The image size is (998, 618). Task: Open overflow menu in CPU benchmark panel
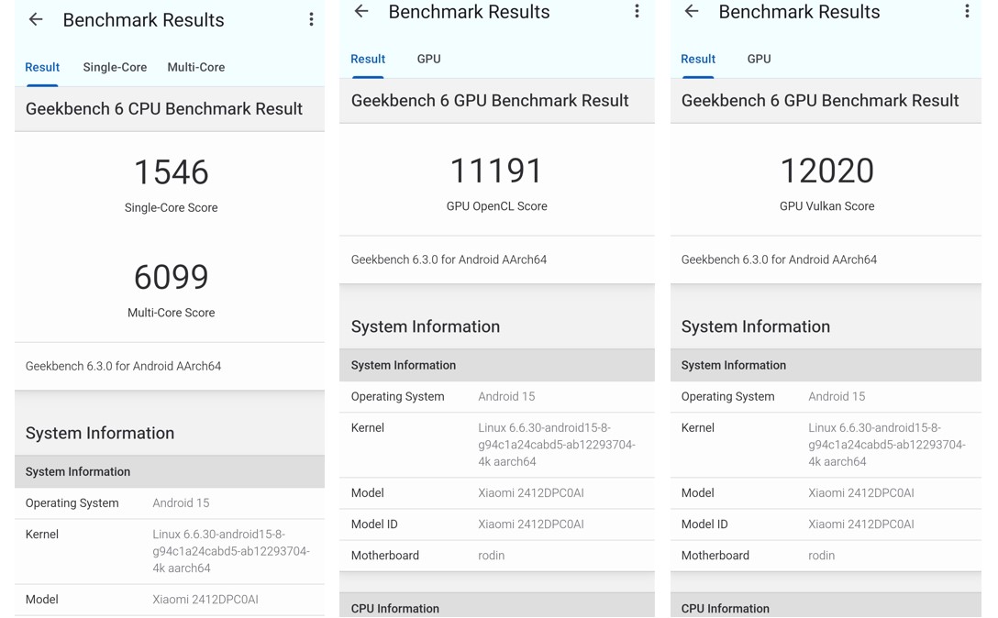point(311,20)
